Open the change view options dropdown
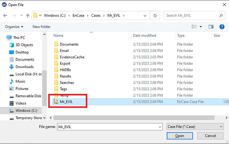The image size is (229, 144). pos(201,27)
